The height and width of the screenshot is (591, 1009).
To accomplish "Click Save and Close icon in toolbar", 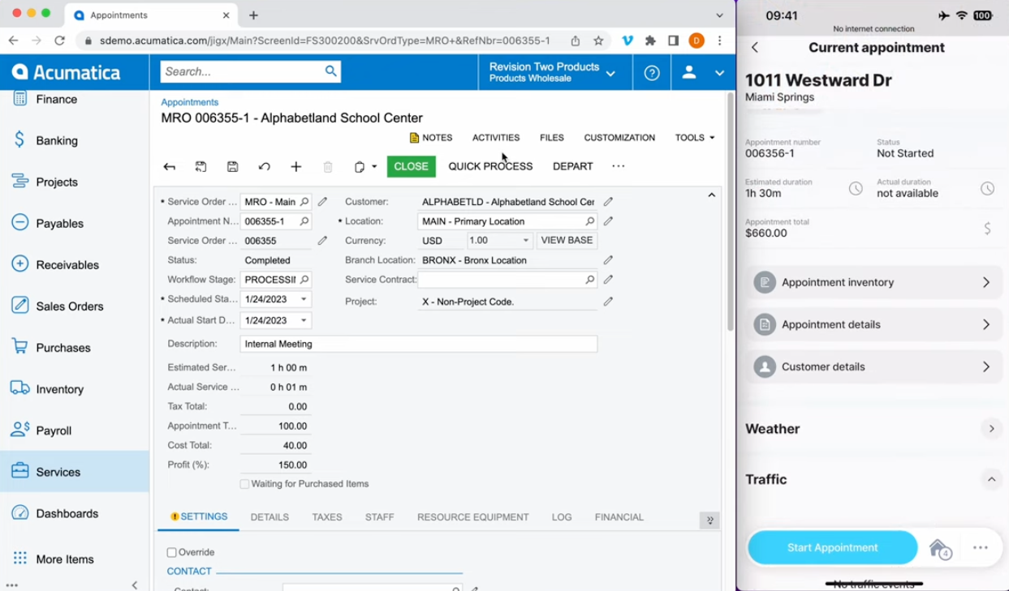I will click(201, 167).
